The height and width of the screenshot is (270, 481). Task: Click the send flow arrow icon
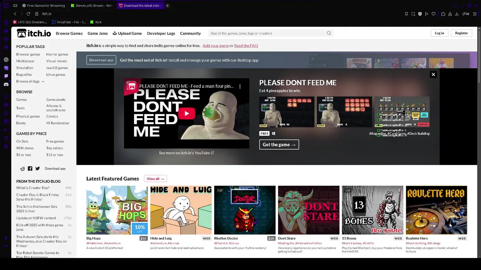coord(427,14)
